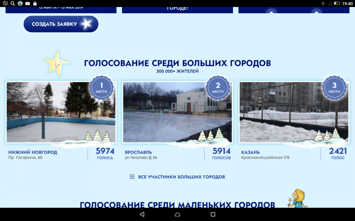Viewport: 355px width, 221px height.
Task: Tap the address ул.Чкалова Д 26
Action: (x=141, y=157)
